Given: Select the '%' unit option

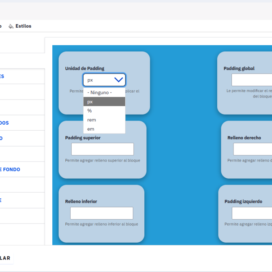Looking at the screenshot, I should coord(104,110).
